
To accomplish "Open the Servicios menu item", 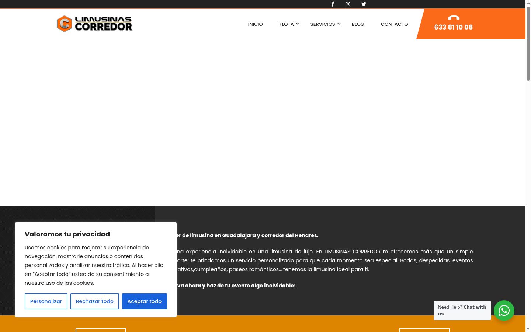I will click(323, 24).
